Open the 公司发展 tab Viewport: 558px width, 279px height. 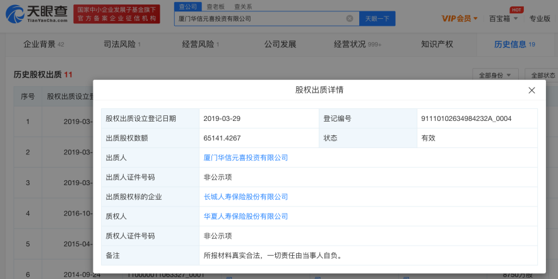click(x=280, y=44)
